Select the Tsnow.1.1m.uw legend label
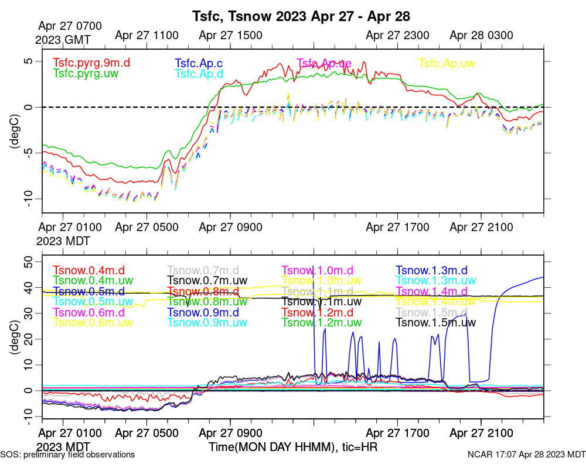This screenshot has width=586, height=468. [x=321, y=301]
